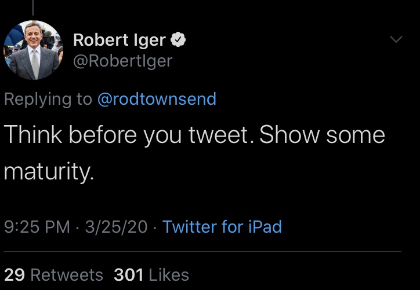The height and width of the screenshot is (290, 420).
Task: Click the 3/25/20 date
Action: tap(116, 226)
